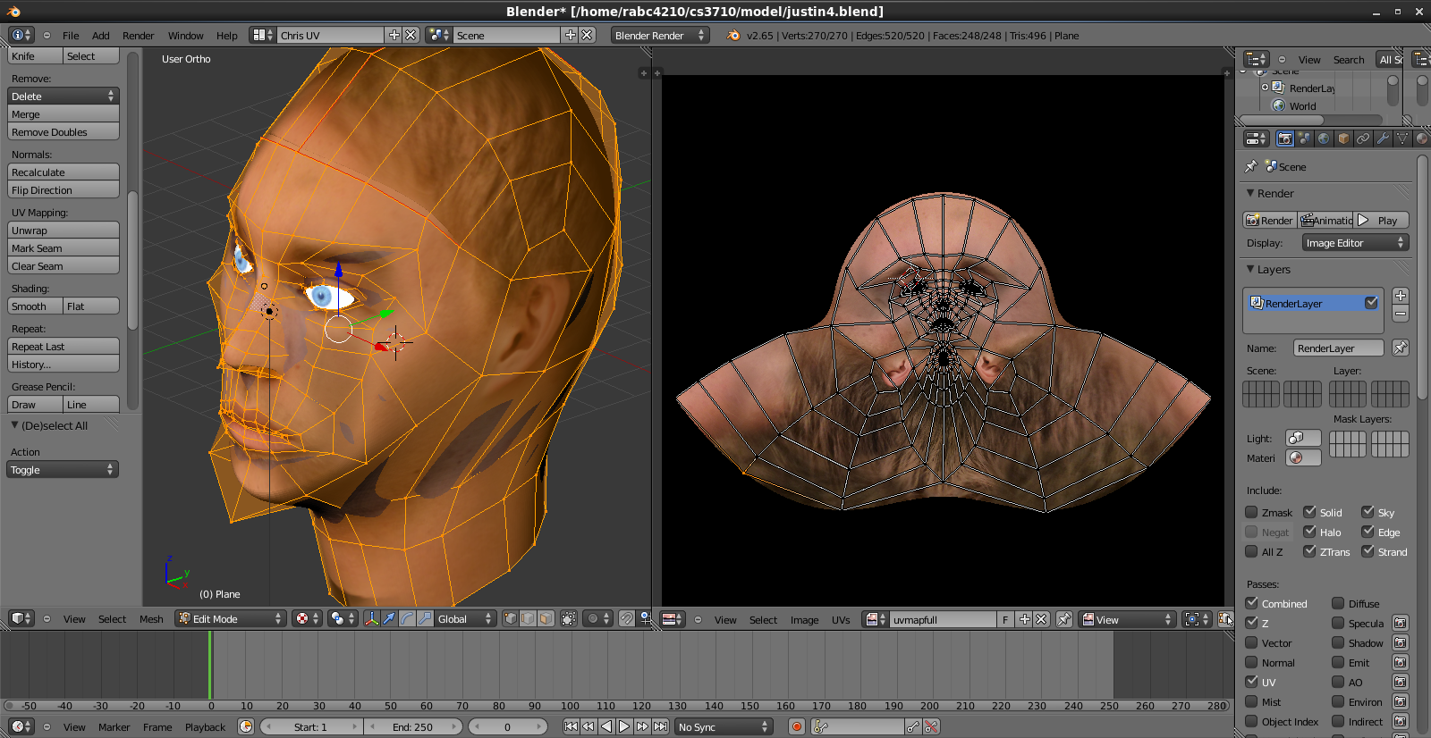Open the Add menu in top bar
The image size is (1431, 738).
(101, 36)
